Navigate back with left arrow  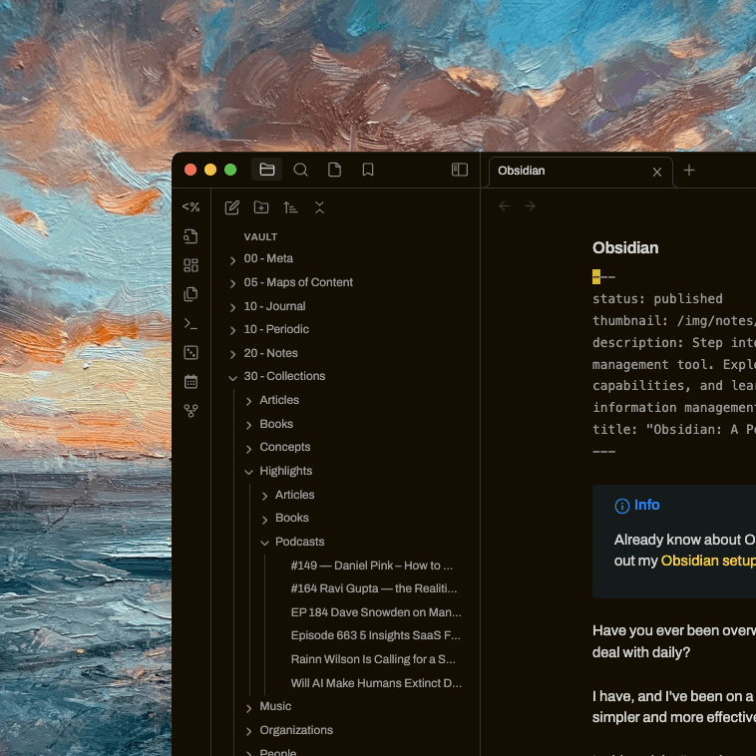click(505, 206)
